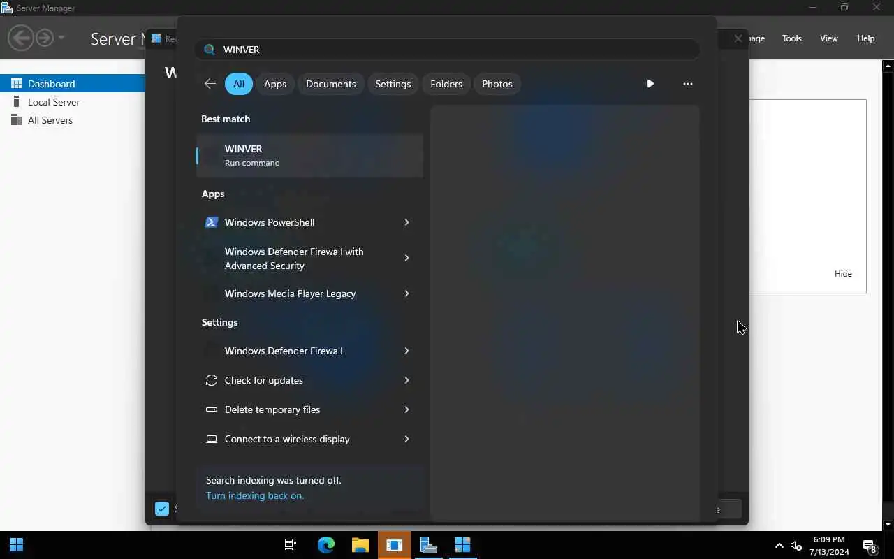
Task: Select the Documents filter tab
Action: (331, 84)
